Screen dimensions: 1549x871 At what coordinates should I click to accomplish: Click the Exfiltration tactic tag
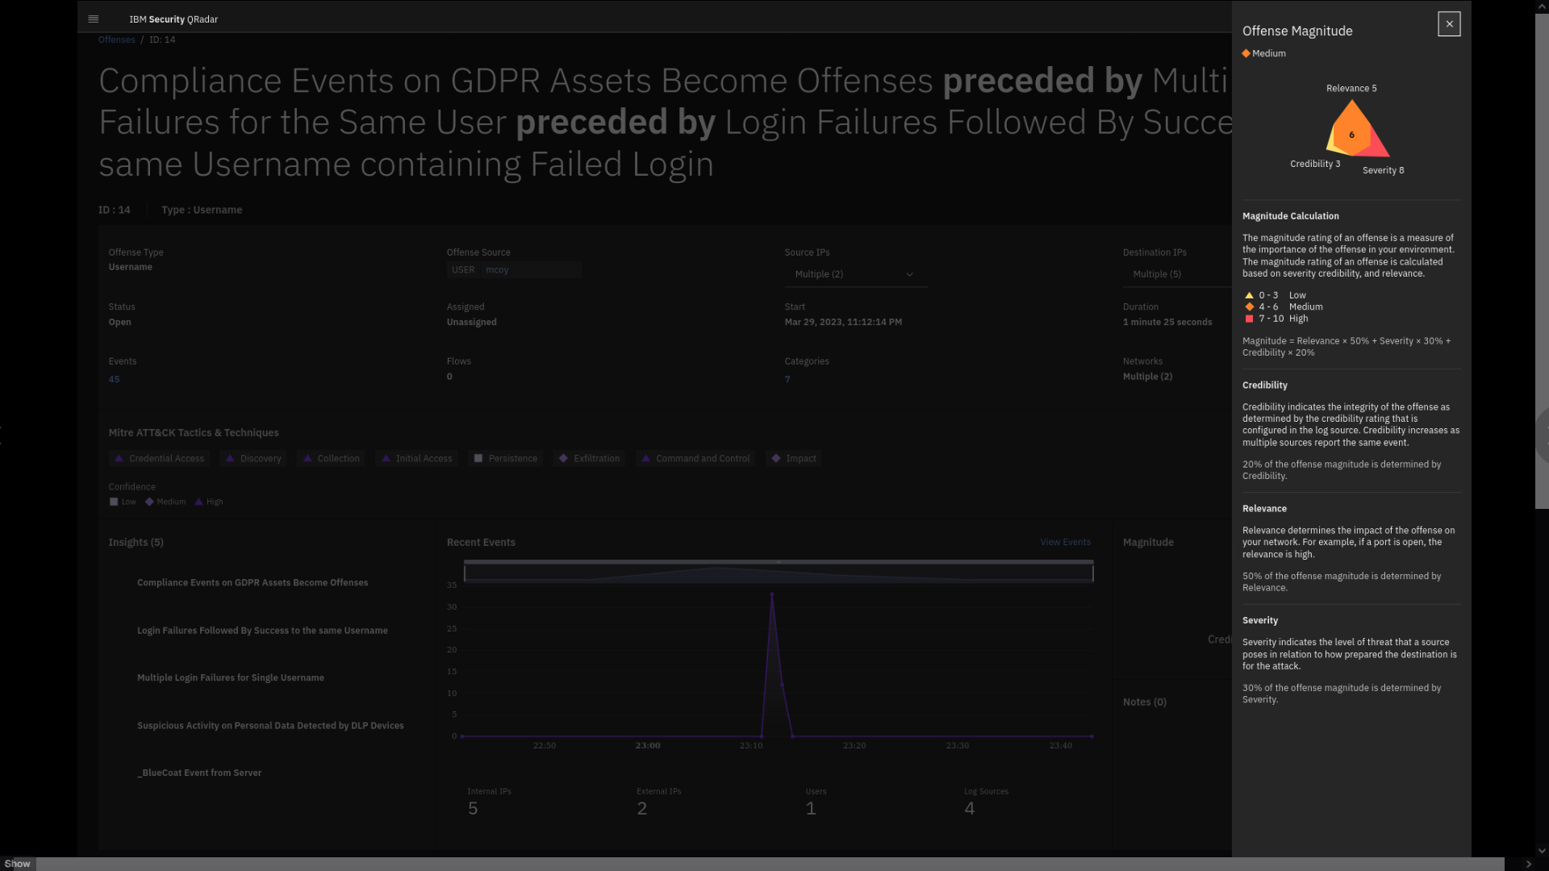(x=590, y=458)
